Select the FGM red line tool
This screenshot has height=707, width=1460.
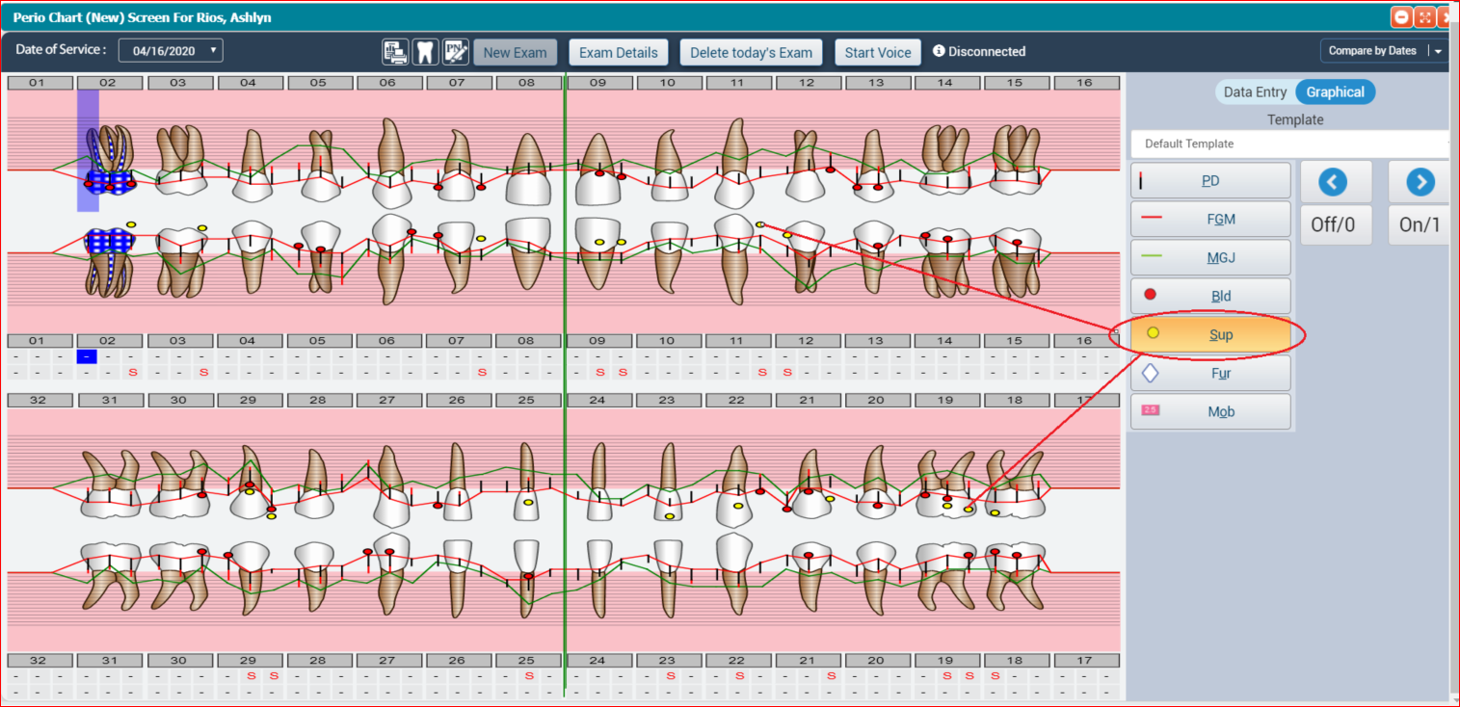[1210, 219]
